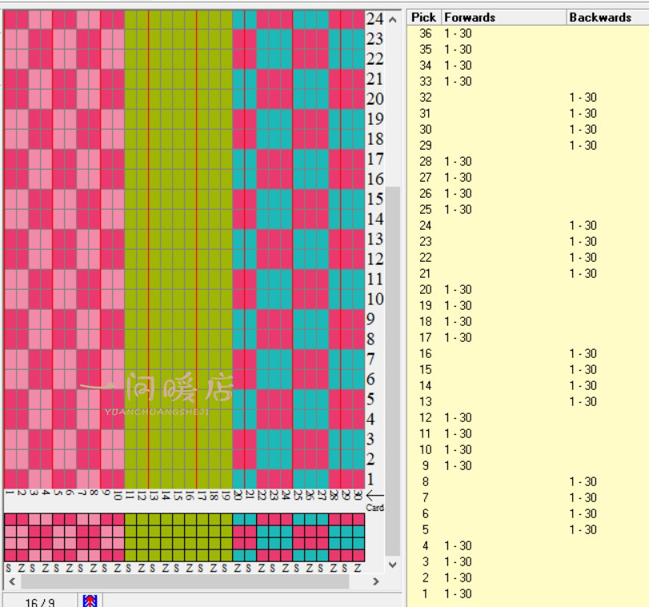Pick the second-row teal threading hole of card 22
This screenshot has height=607, width=649.
pos(262,531)
